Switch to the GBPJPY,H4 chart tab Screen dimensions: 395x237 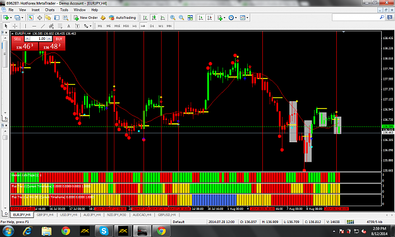pos(45,215)
